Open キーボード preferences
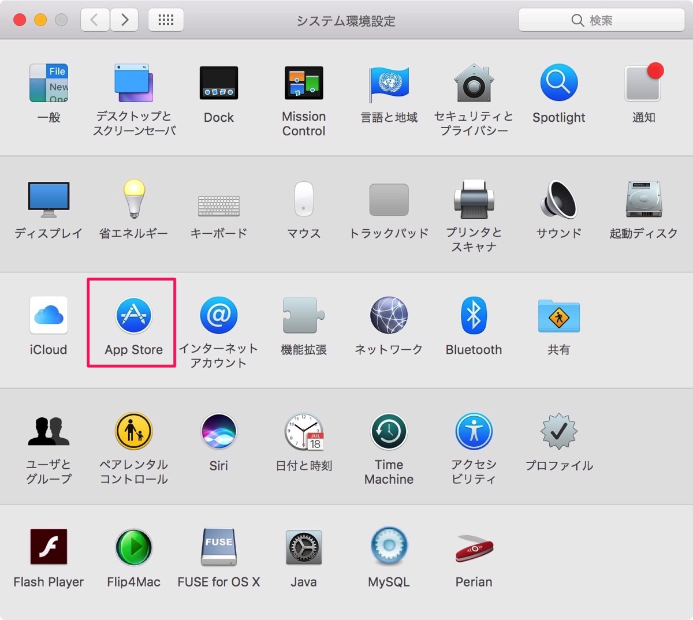Viewport: 693px width, 620px height. pos(219,206)
